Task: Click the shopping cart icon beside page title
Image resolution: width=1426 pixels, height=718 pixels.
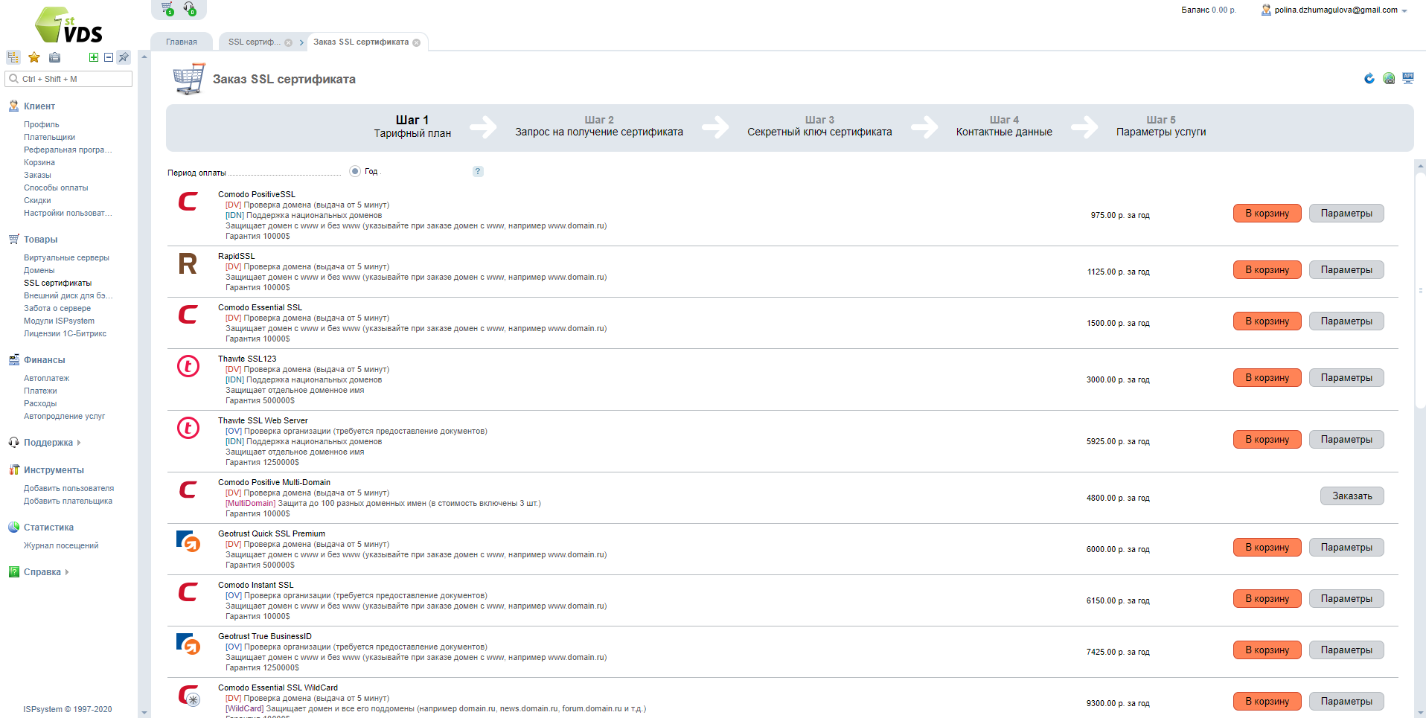Action: tap(188, 78)
